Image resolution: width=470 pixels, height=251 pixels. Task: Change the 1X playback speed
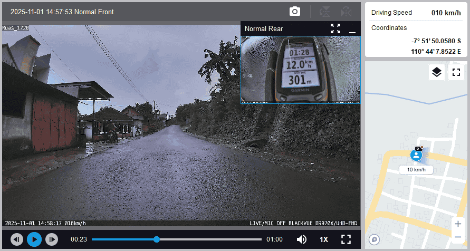(324, 239)
